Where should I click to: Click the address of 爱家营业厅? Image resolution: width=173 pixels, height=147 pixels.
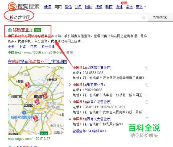[x=114, y=95]
